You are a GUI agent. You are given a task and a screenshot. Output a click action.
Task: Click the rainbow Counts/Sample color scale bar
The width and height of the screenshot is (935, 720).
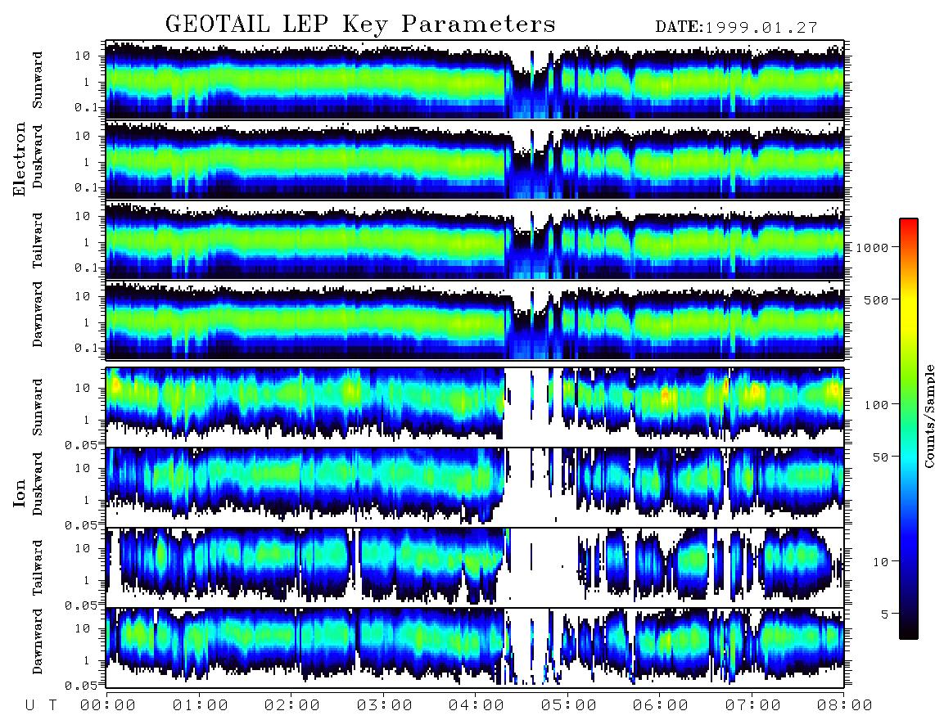pyautogui.click(x=909, y=429)
